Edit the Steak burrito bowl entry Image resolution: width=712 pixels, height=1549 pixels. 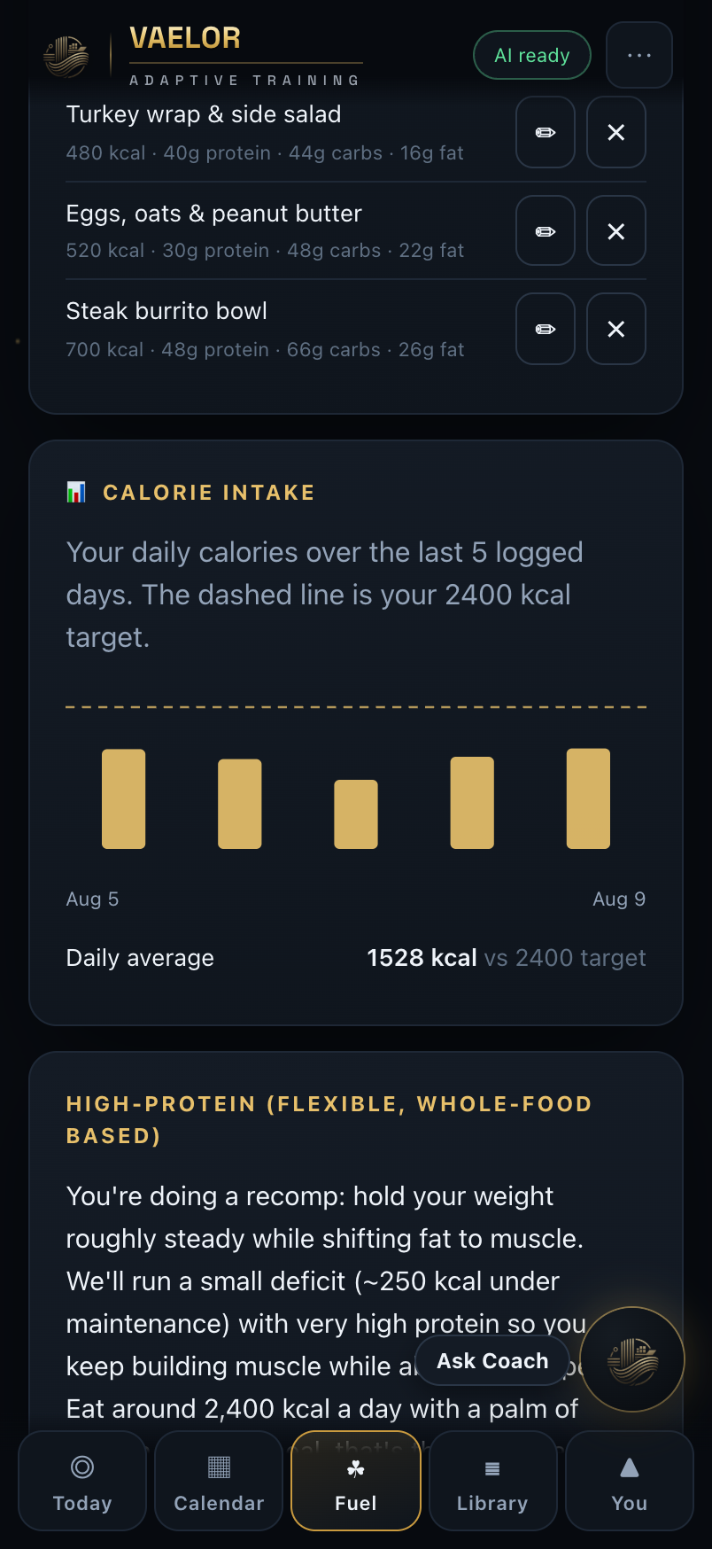546,329
